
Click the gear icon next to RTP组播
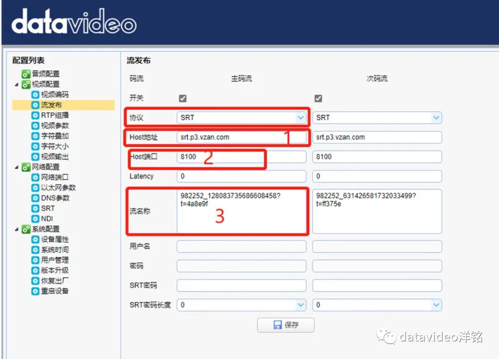(35, 116)
